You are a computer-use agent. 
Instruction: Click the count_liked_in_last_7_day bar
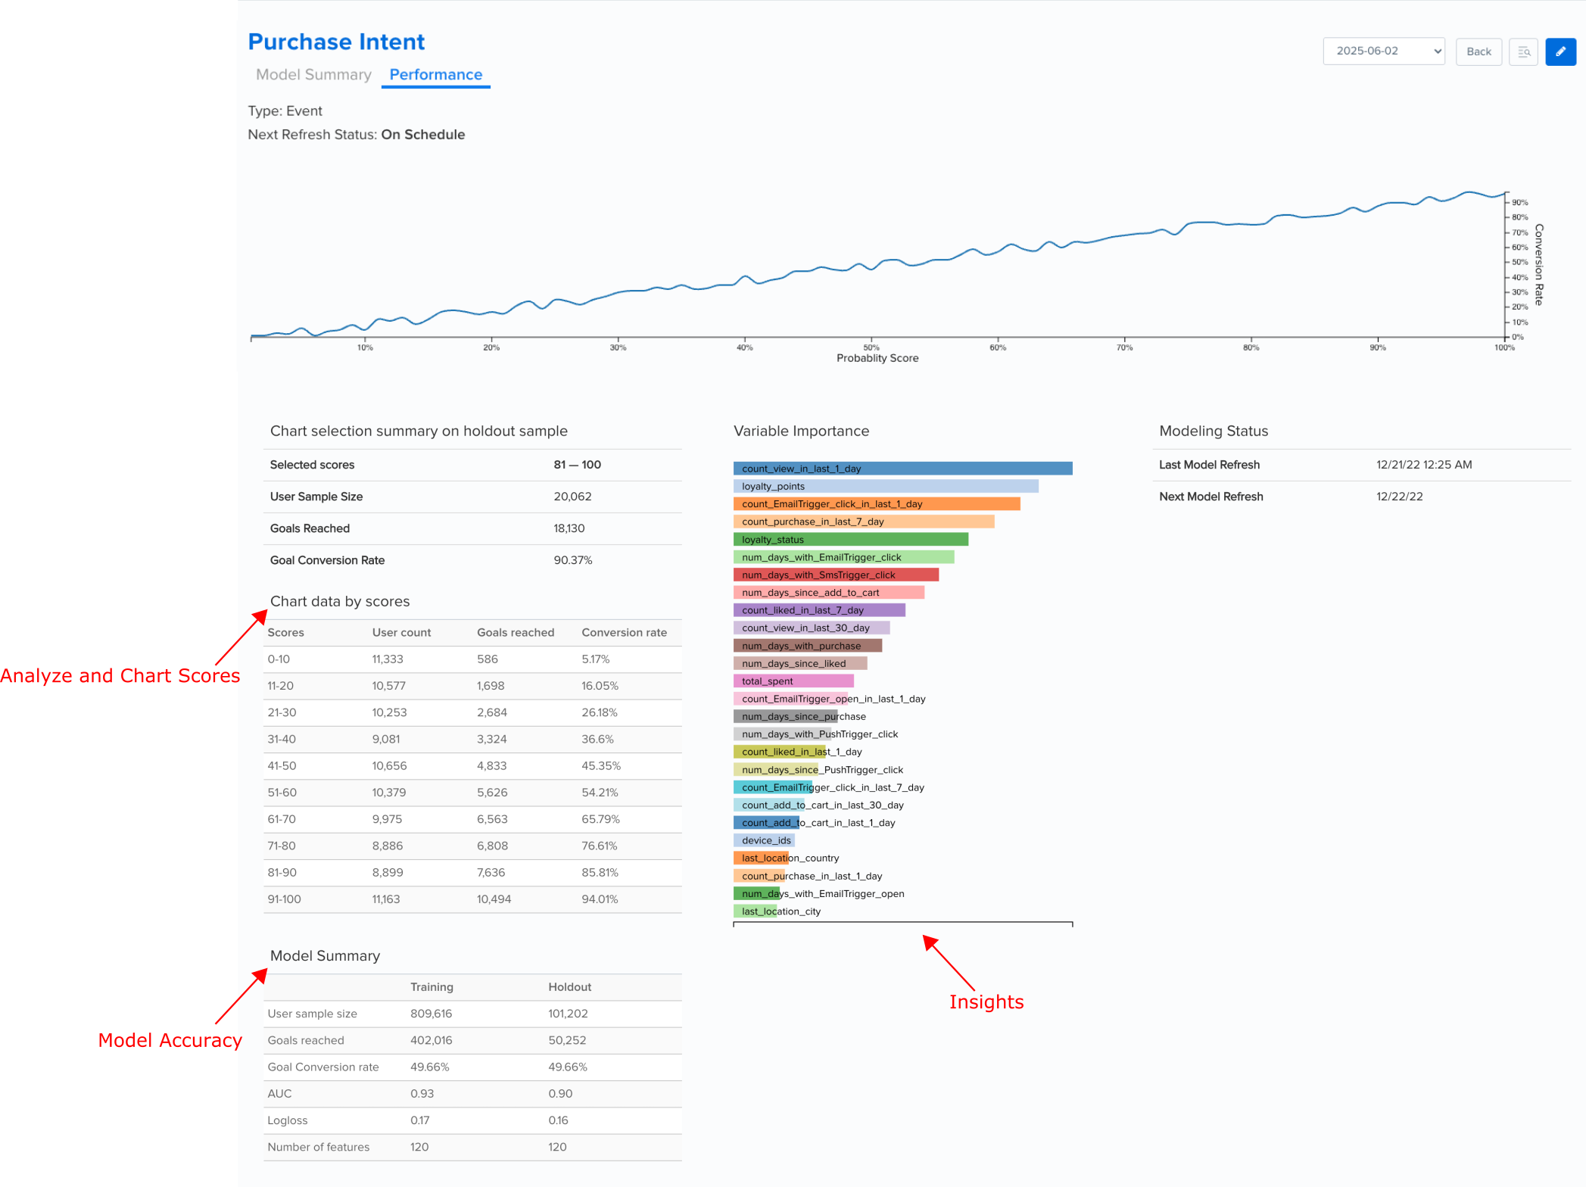(819, 610)
